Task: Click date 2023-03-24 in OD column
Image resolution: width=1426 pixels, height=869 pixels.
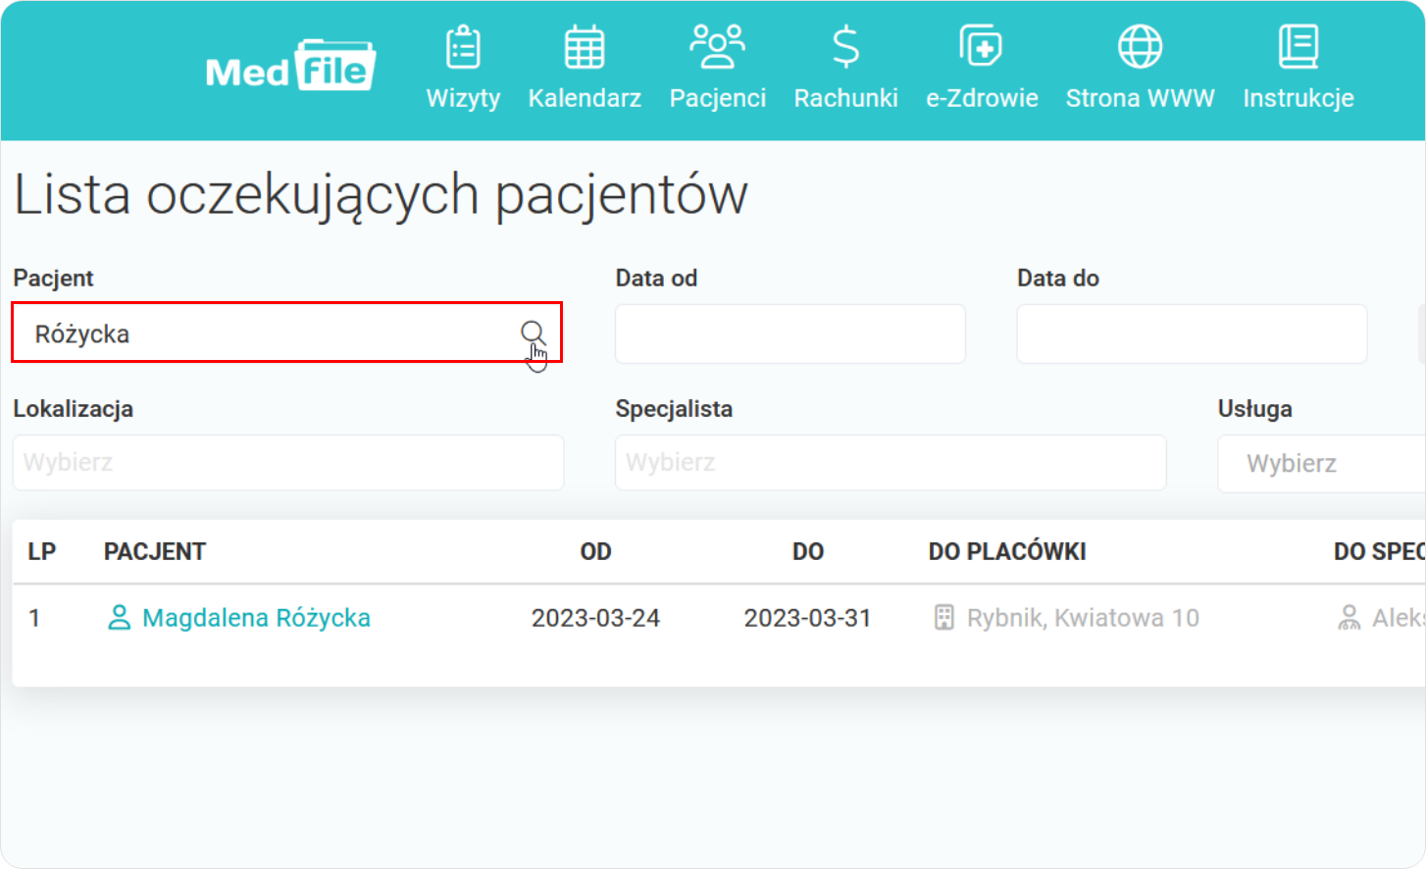Action: click(595, 618)
